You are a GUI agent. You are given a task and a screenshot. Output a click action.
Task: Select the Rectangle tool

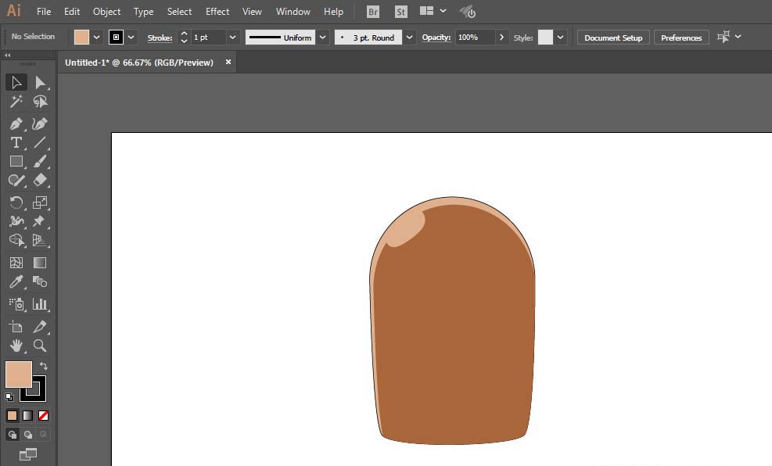[16, 161]
